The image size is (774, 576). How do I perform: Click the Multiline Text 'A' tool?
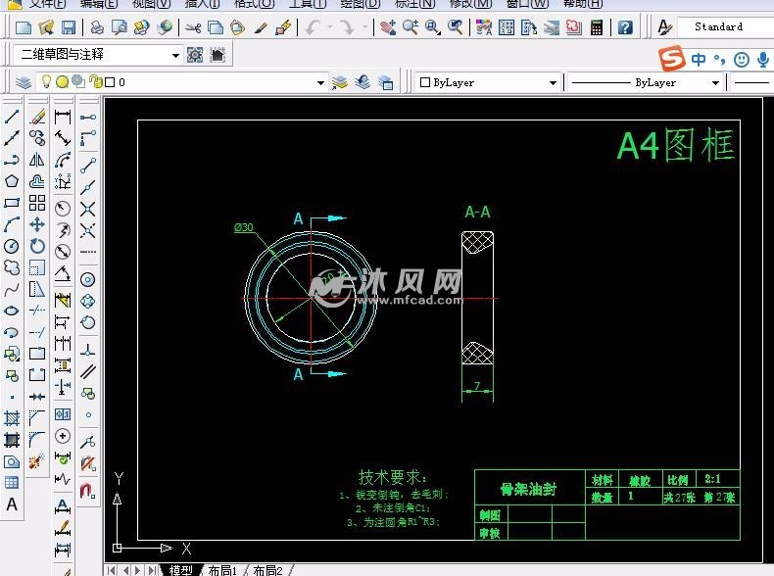click(x=12, y=504)
